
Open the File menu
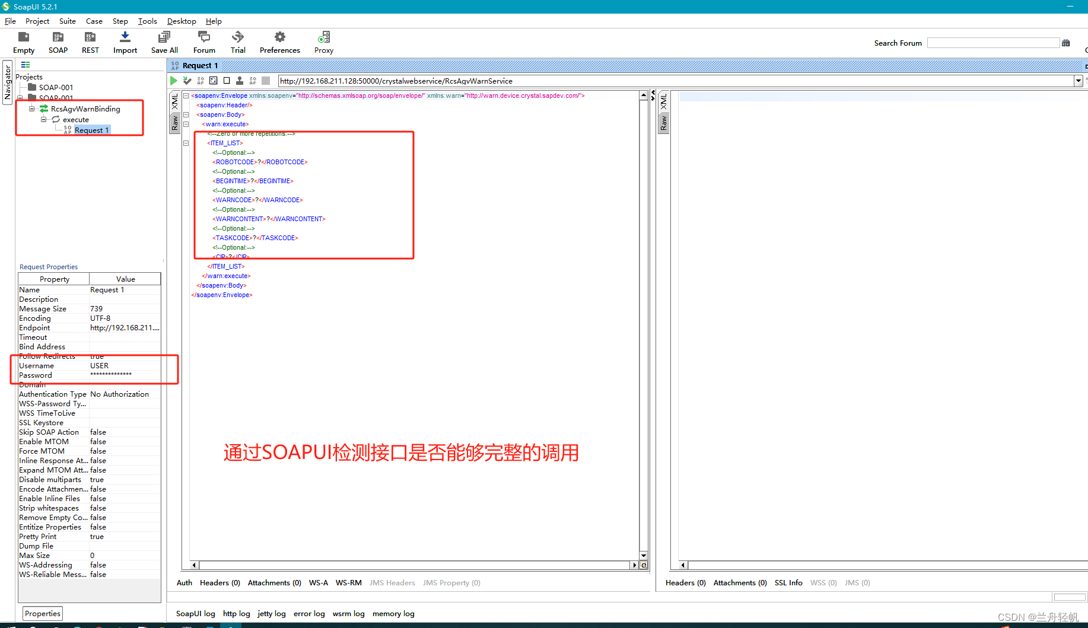pyautogui.click(x=10, y=21)
